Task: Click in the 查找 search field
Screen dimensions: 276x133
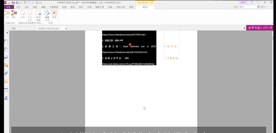Action: pyautogui.click(x=248, y=7)
